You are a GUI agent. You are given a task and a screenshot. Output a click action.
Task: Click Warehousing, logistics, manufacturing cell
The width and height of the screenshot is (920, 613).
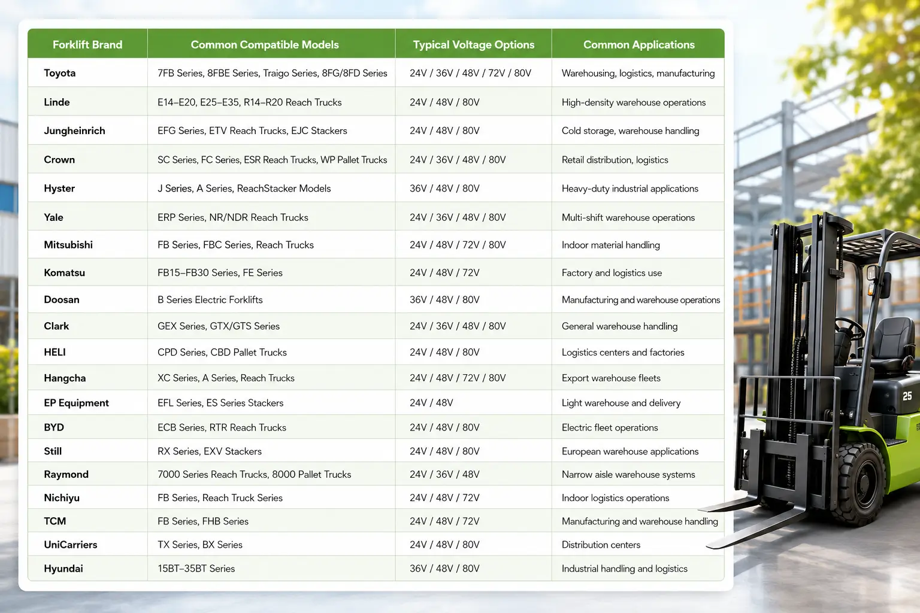coord(638,73)
